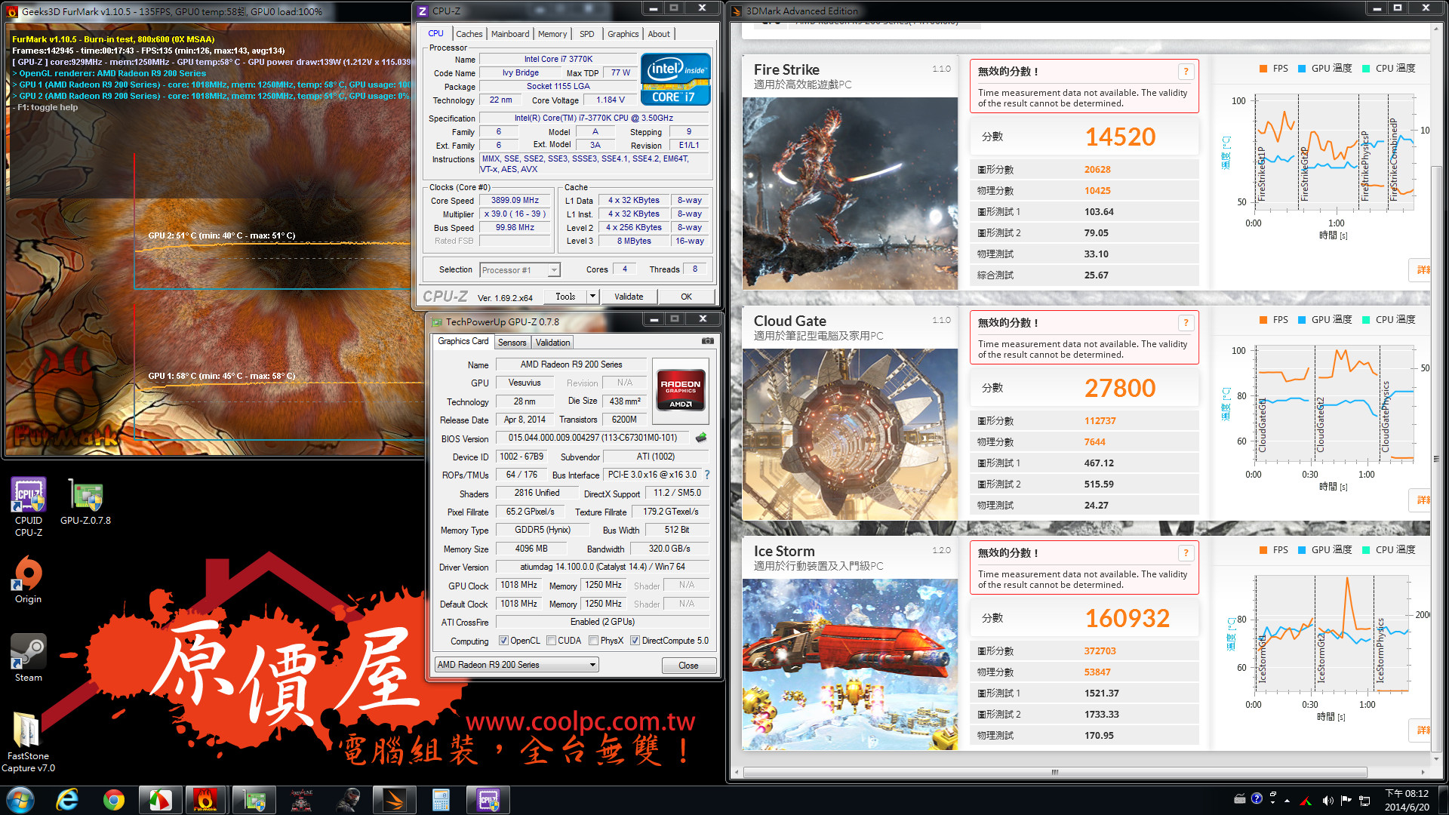Switch to FastStone Capture taskbar item
The width and height of the screenshot is (1449, 815).
(160, 799)
